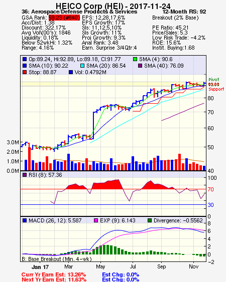Click the Jul date axis label
The width and height of the screenshot is (226, 282).
[133, 266]
